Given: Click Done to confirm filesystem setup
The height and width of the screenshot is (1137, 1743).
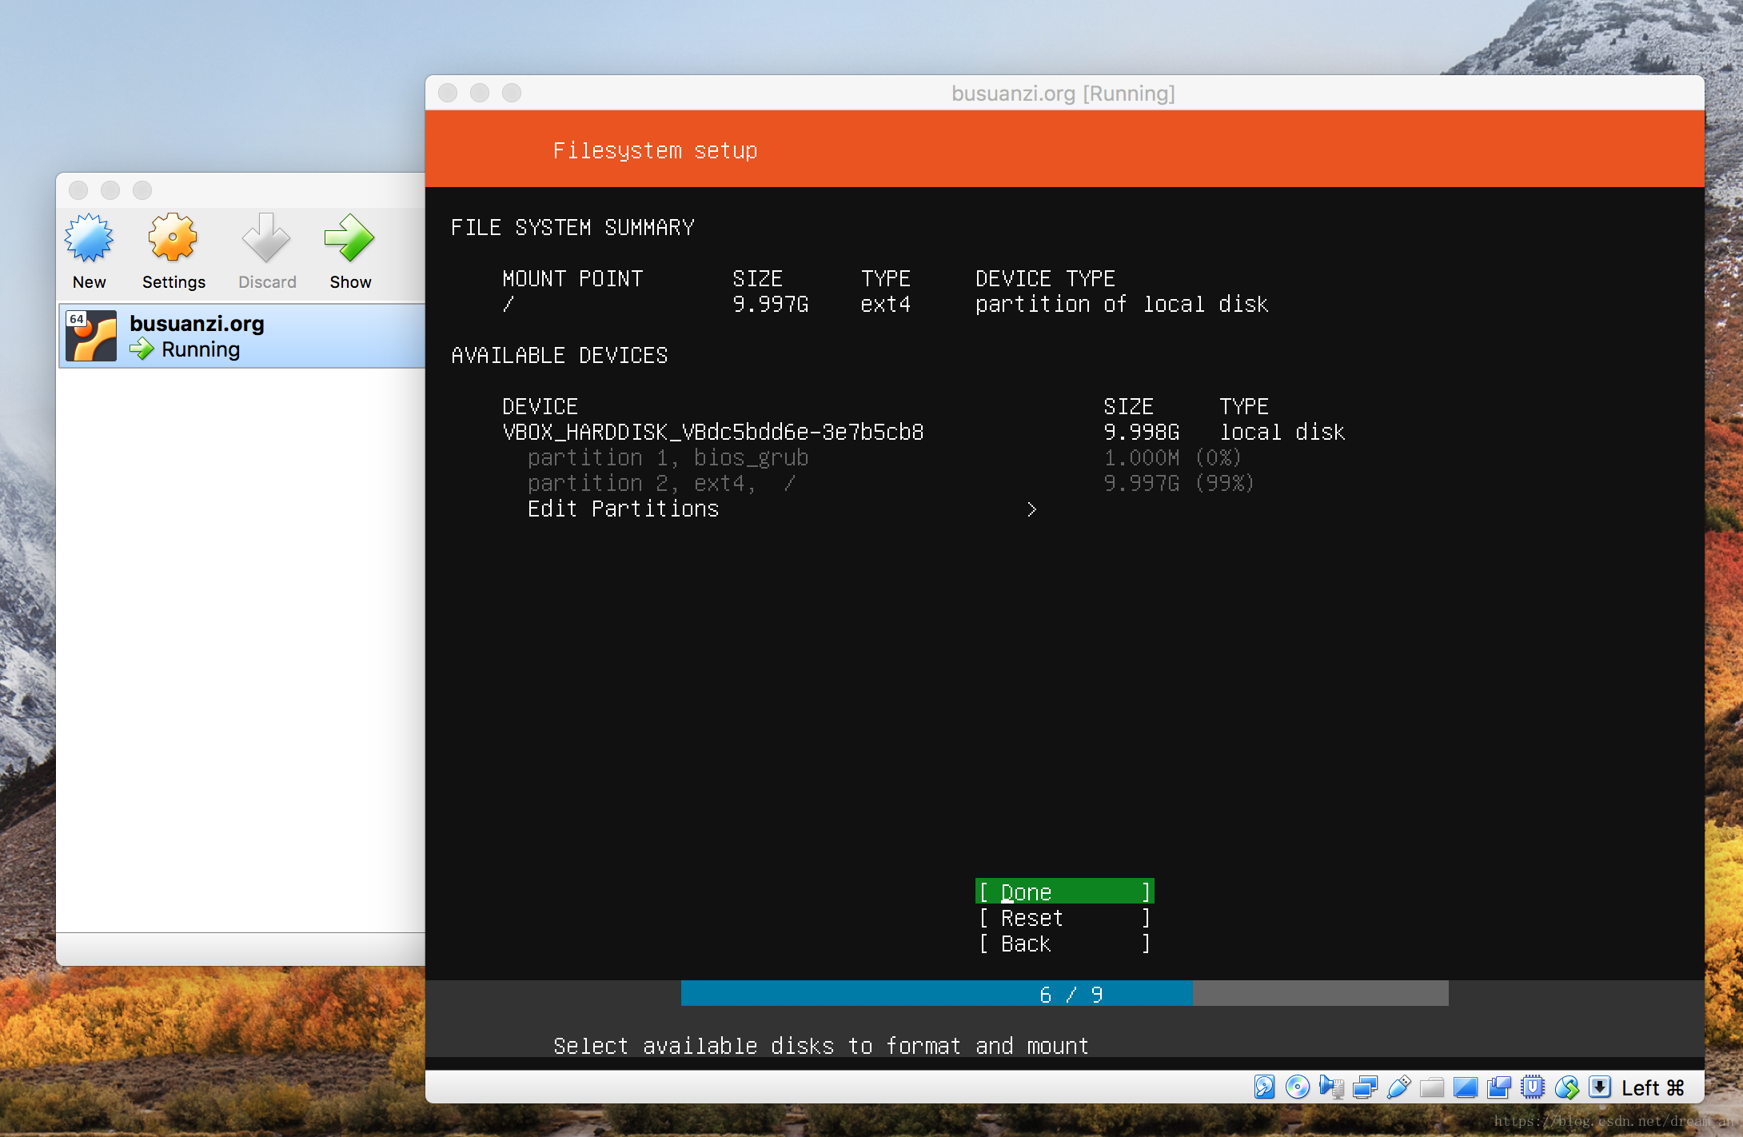Looking at the screenshot, I should [1066, 892].
